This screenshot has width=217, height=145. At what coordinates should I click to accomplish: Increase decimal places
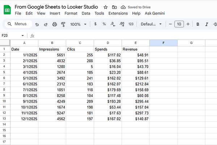pos(122,24)
